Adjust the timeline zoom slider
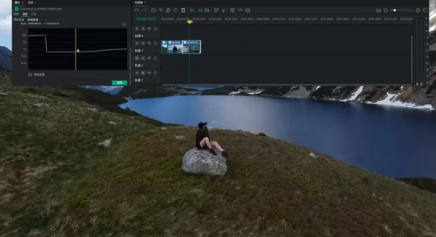This screenshot has width=436, height=237. click(x=394, y=10)
